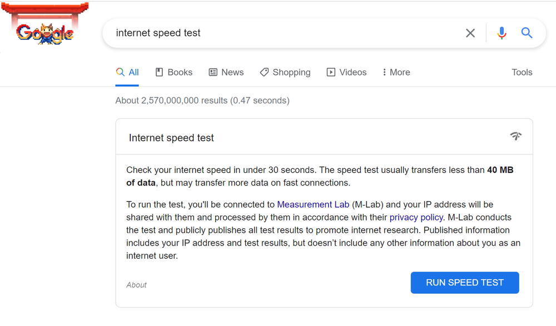Click the Internet speed test card heading
The width and height of the screenshot is (556, 326).
pyautogui.click(x=171, y=138)
